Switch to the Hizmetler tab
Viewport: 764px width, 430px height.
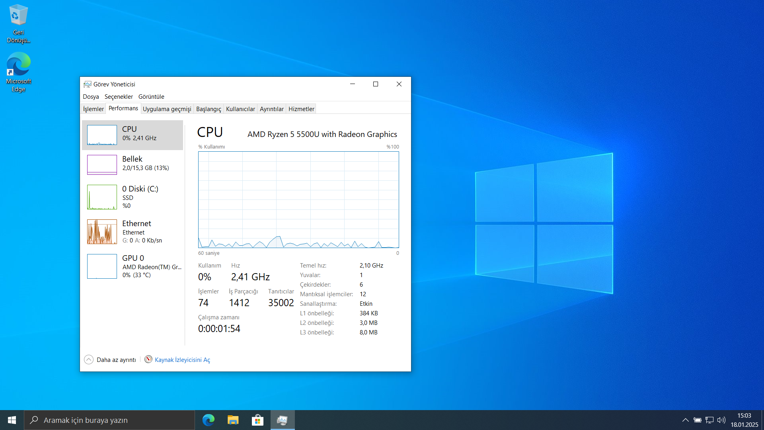point(301,109)
